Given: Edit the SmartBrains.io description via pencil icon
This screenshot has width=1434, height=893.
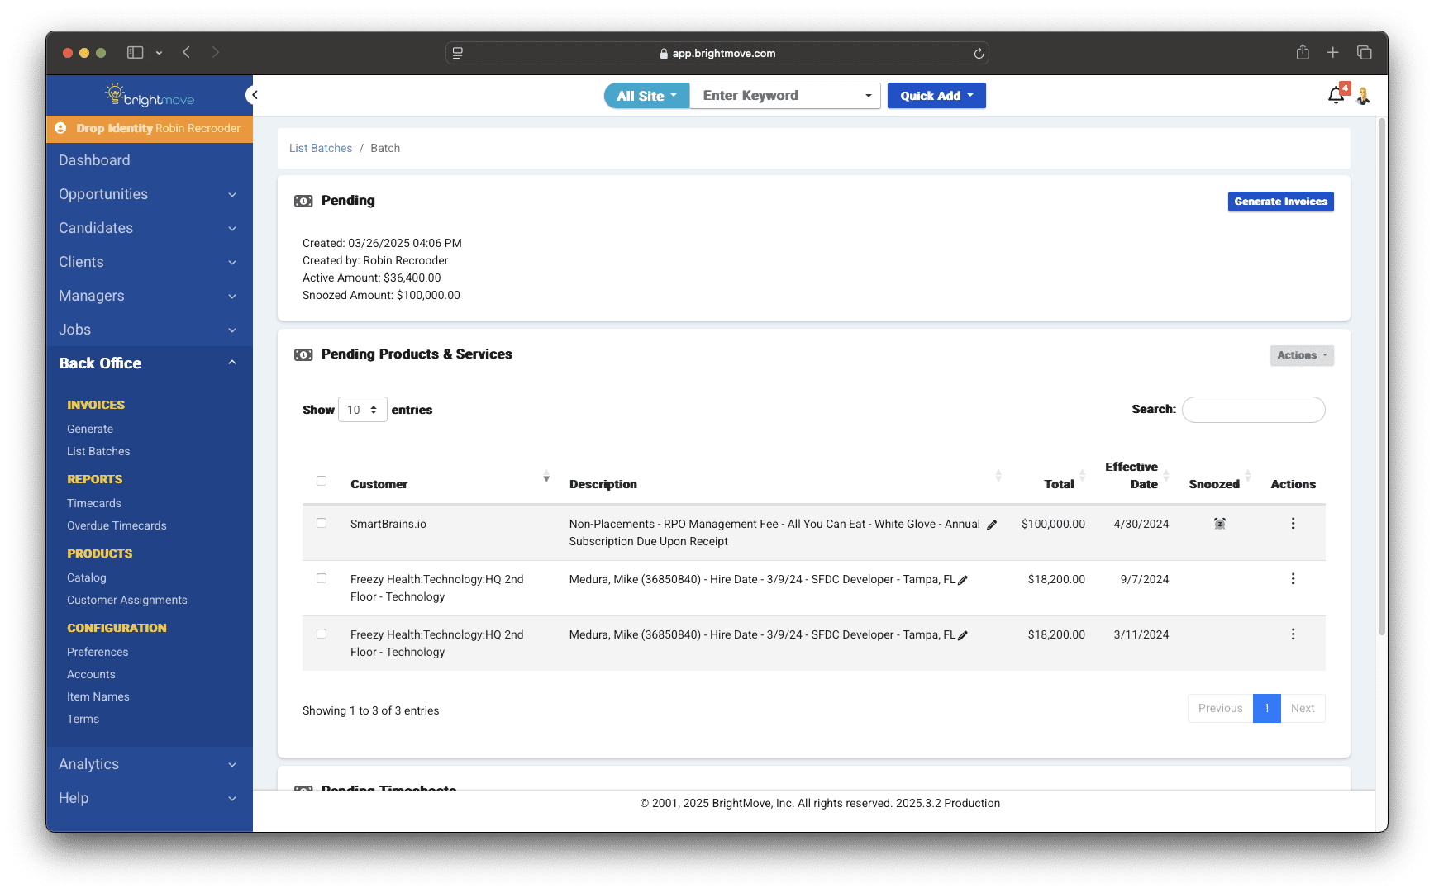Looking at the screenshot, I should (991, 524).
